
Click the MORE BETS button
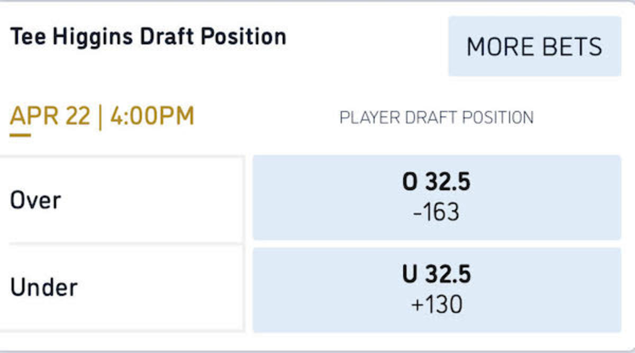(x=534, y=47)
